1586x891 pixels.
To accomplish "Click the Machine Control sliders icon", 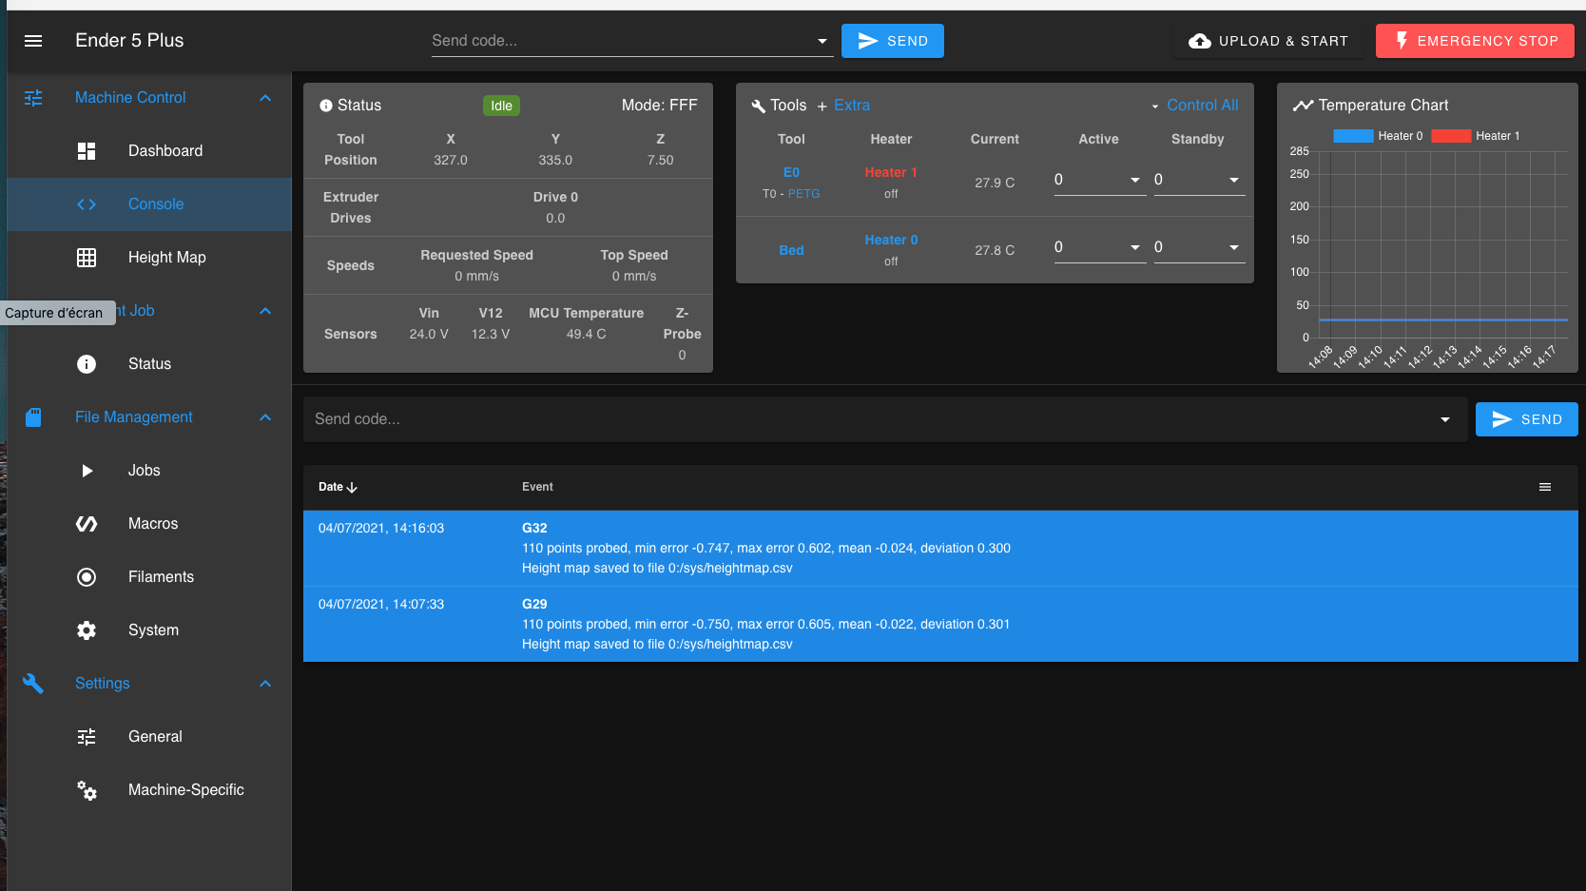I will click(x=33, y=98).
